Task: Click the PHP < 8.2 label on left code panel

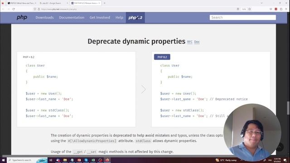Action: pos(29,57)
